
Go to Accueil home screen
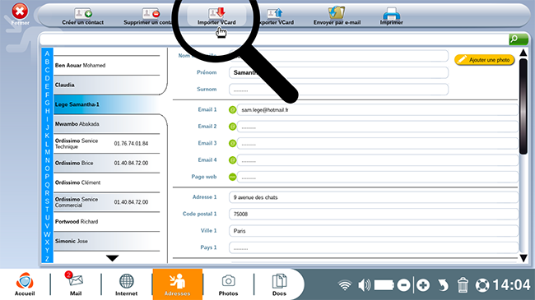[x=25, y=284]
